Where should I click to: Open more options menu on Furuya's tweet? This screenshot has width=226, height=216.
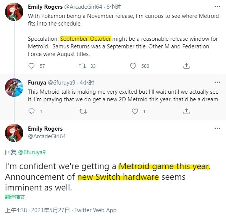point(217,82)
